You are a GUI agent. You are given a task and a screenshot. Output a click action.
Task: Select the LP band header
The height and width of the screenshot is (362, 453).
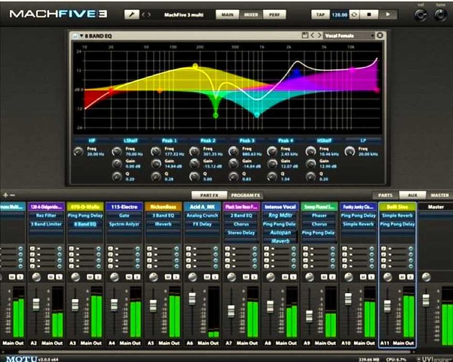click(363, 141)
